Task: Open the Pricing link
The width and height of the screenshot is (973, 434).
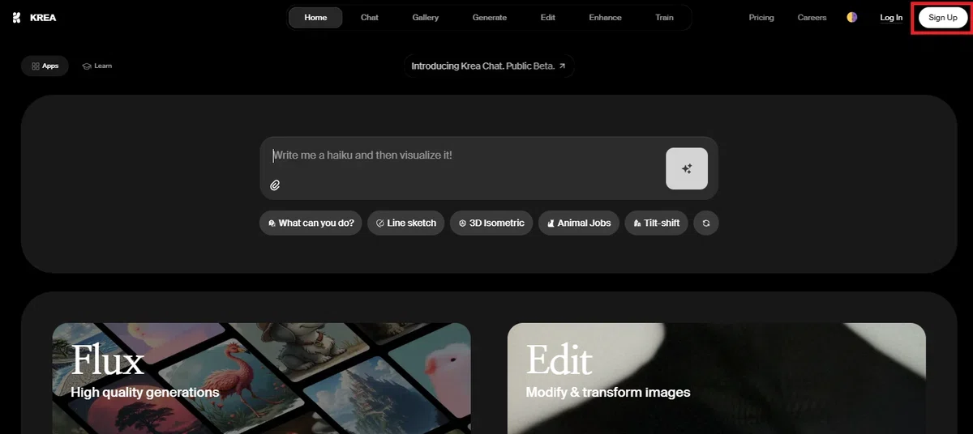Action: (x=761, y=17)
